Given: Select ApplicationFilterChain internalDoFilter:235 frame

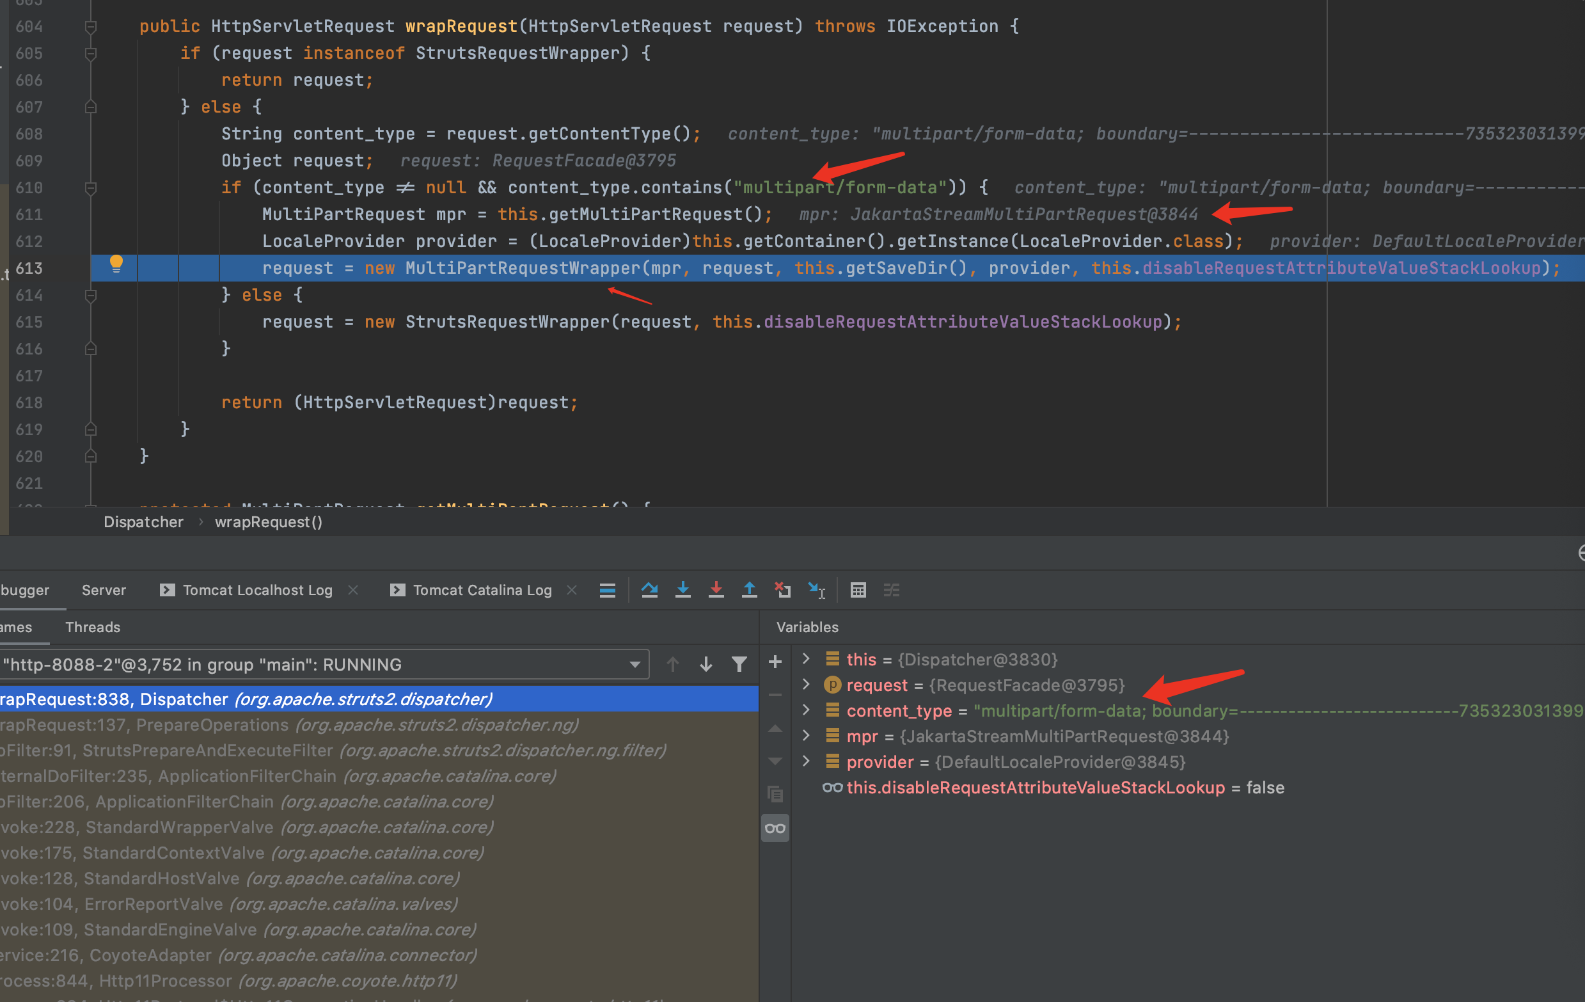Looking at the screenshot, I should click(x=379, y=775).
